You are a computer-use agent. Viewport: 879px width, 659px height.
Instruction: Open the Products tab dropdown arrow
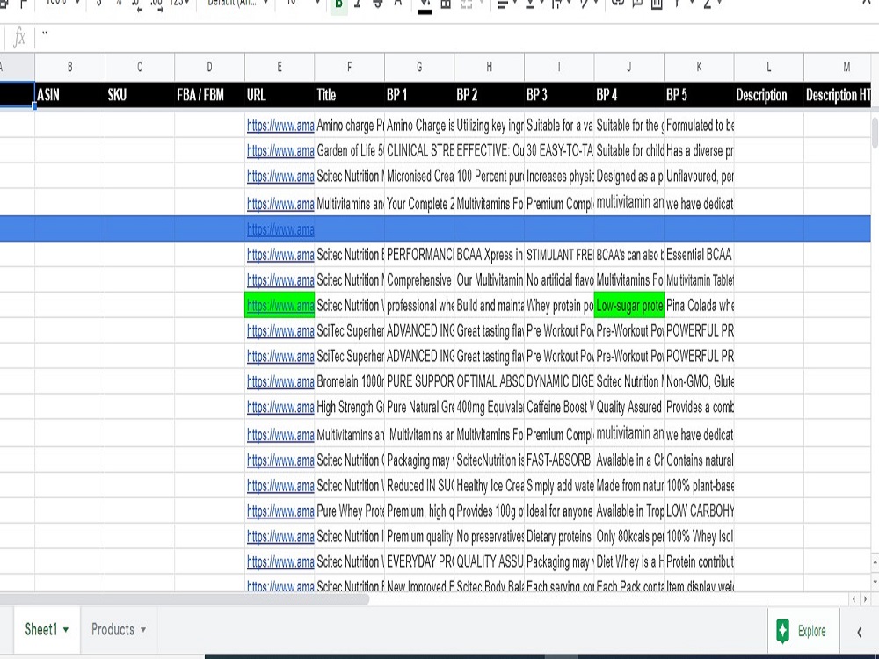(143, 630)
